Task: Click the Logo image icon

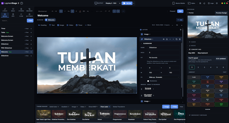Action: 209,3
